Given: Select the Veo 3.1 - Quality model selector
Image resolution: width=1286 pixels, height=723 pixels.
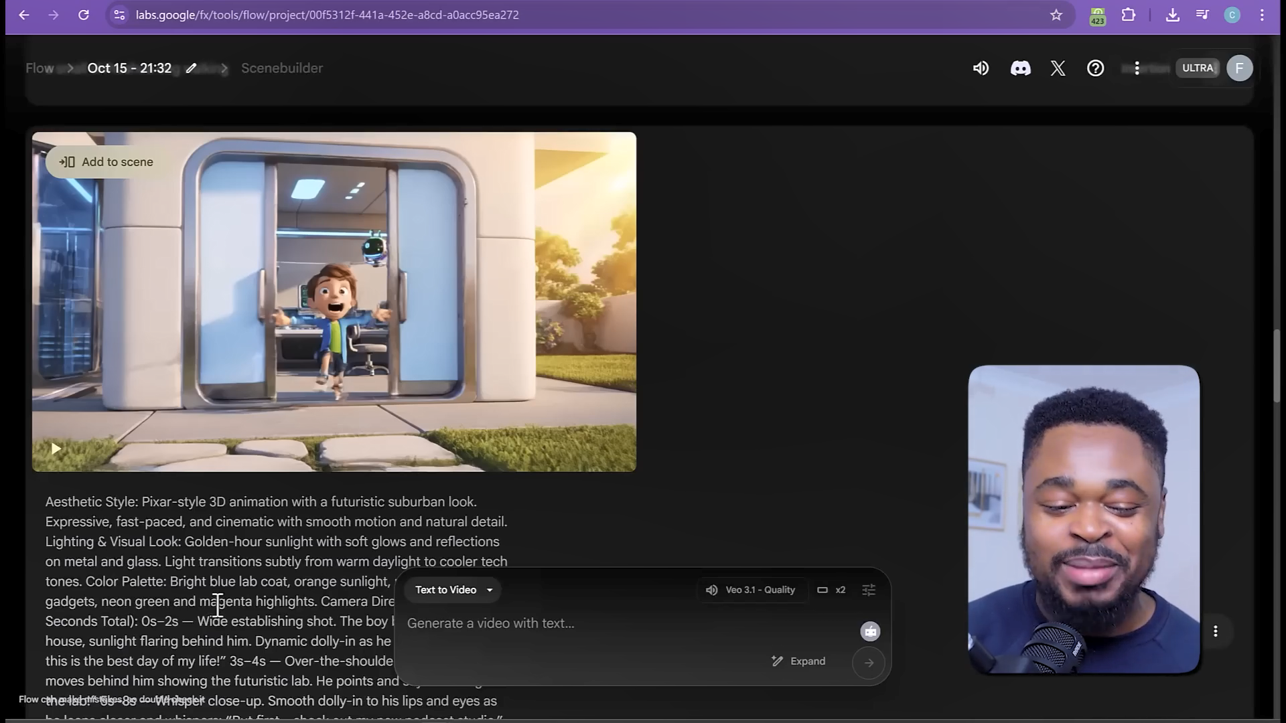Looking at the screenshot, I should click(751, 590).
